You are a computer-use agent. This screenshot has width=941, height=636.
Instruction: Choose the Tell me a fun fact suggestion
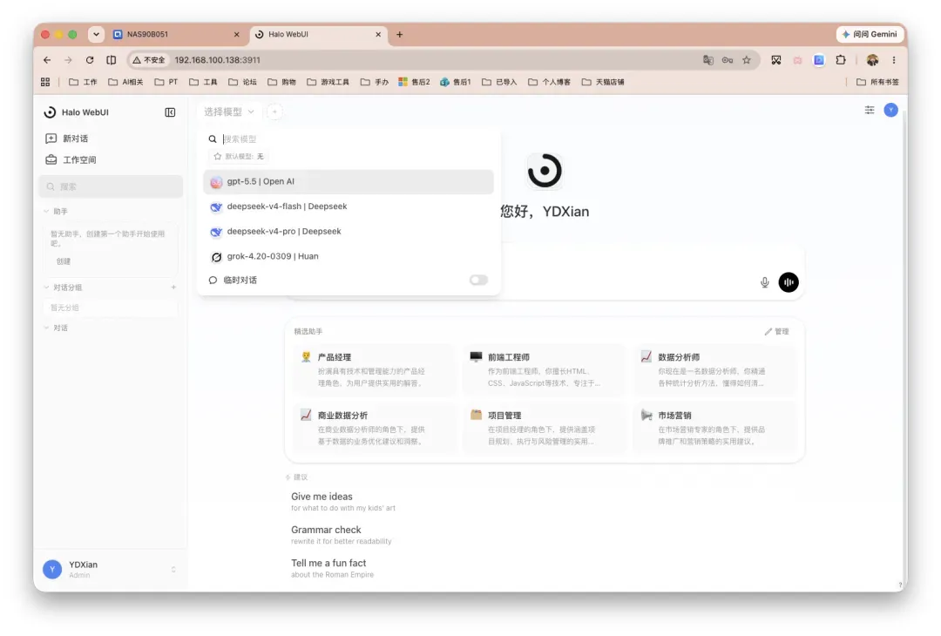332,568
